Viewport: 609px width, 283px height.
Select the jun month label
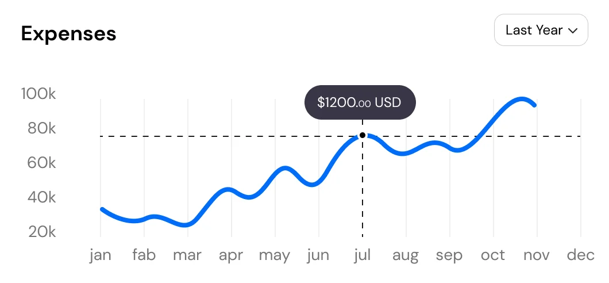pos(318,255)
